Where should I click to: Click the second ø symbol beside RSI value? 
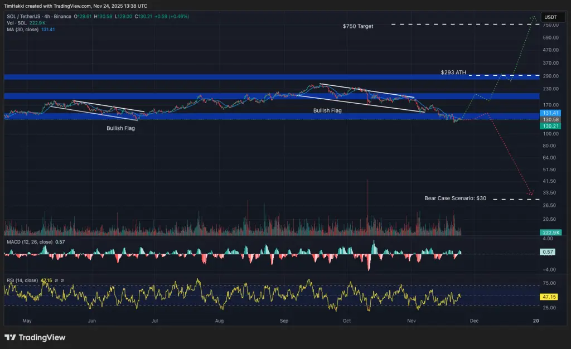[62, 280]
